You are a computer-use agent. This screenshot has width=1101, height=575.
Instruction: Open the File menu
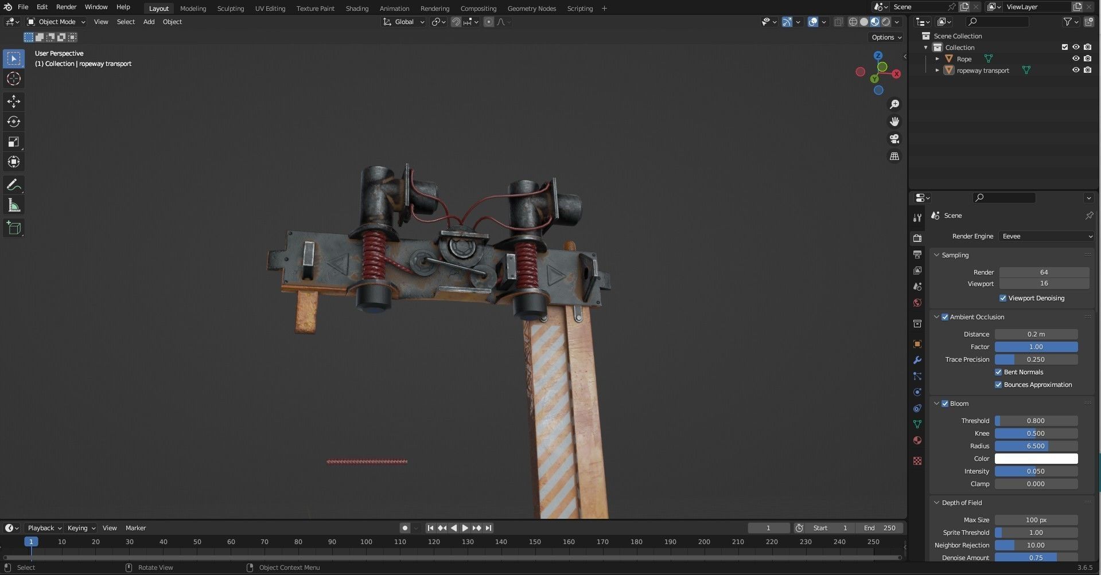click(23, 7)
